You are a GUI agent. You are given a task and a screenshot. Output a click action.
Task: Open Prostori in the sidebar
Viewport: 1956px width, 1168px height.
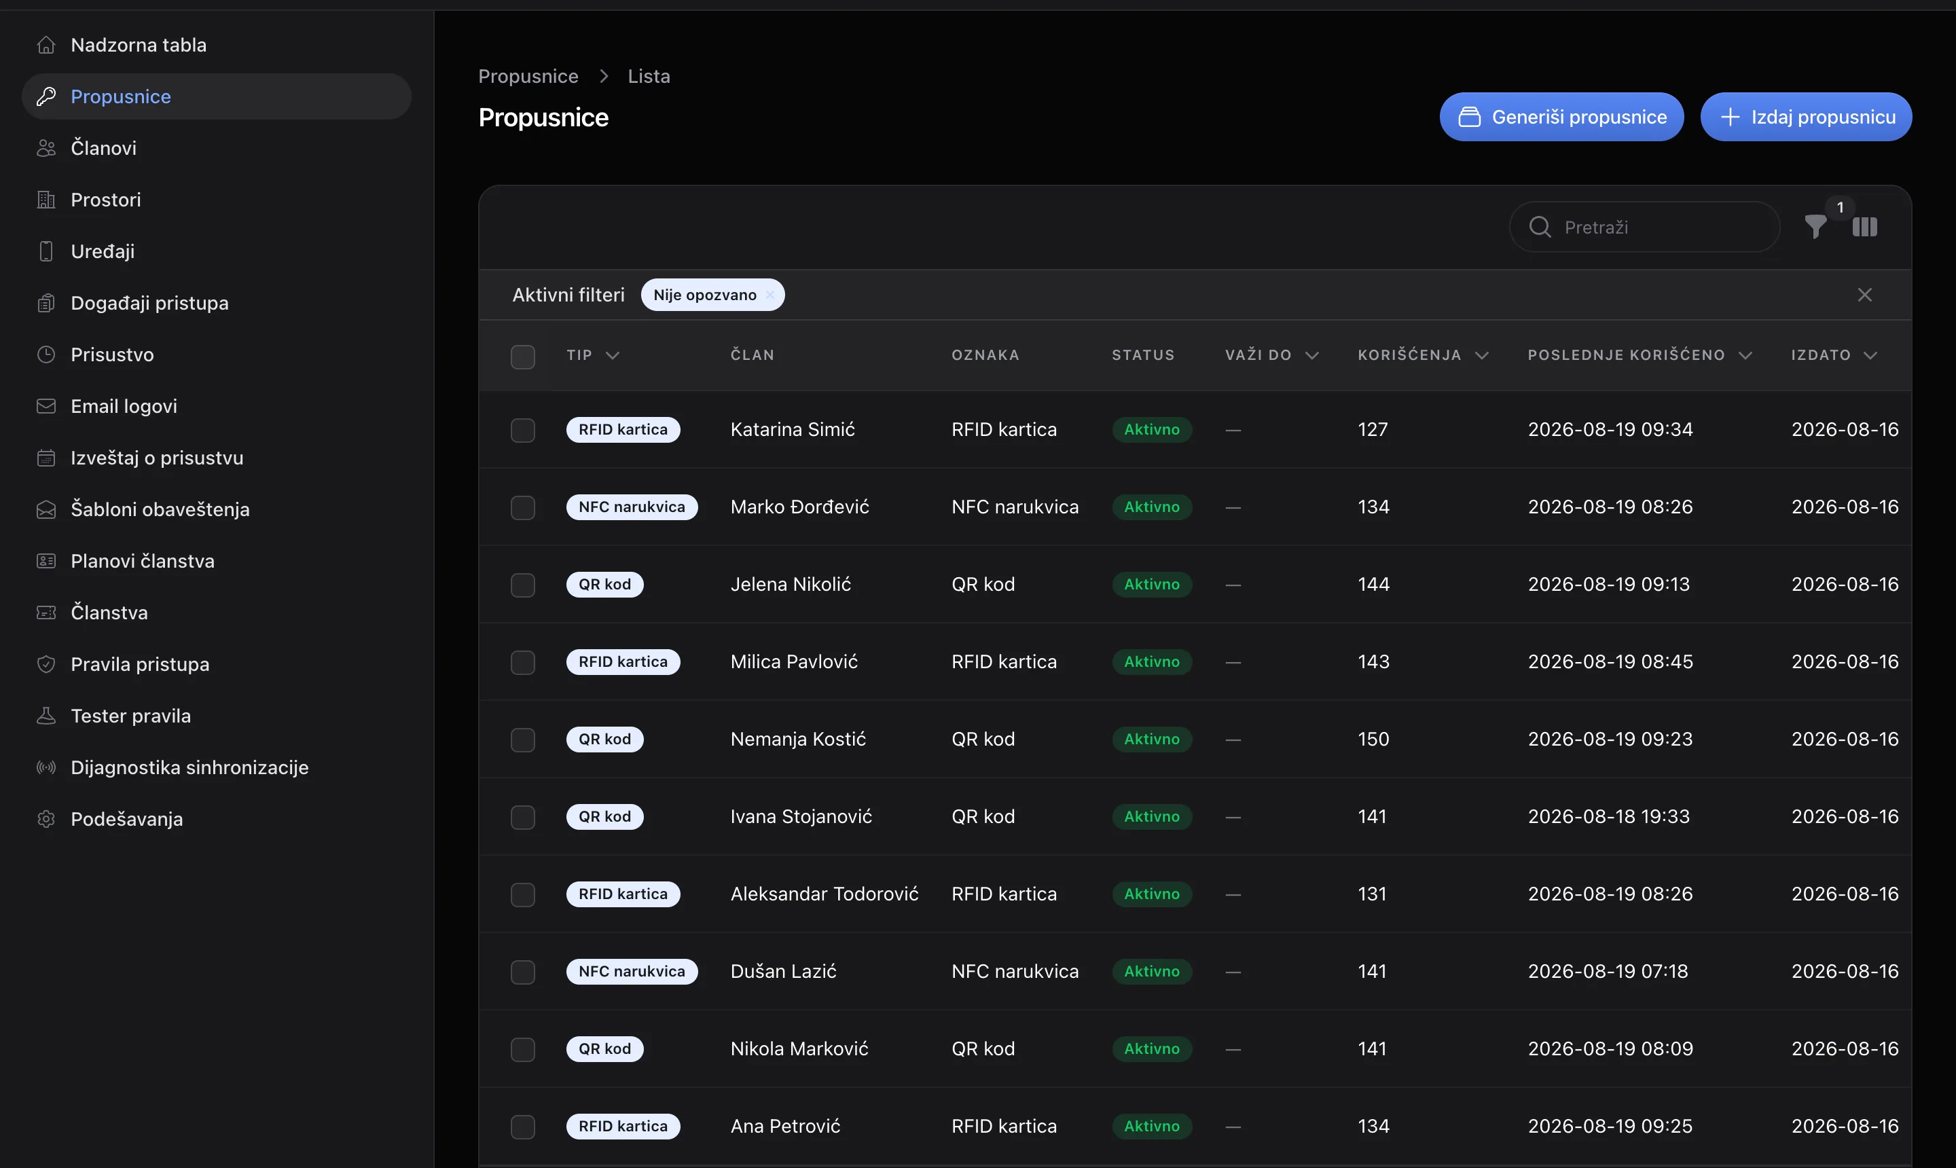click(217, 200)
